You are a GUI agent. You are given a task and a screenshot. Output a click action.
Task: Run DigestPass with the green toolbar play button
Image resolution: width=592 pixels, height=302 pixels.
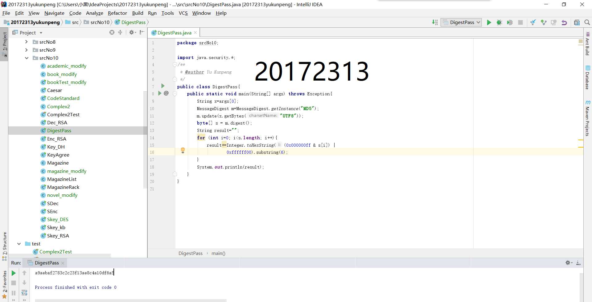point(489,22)
